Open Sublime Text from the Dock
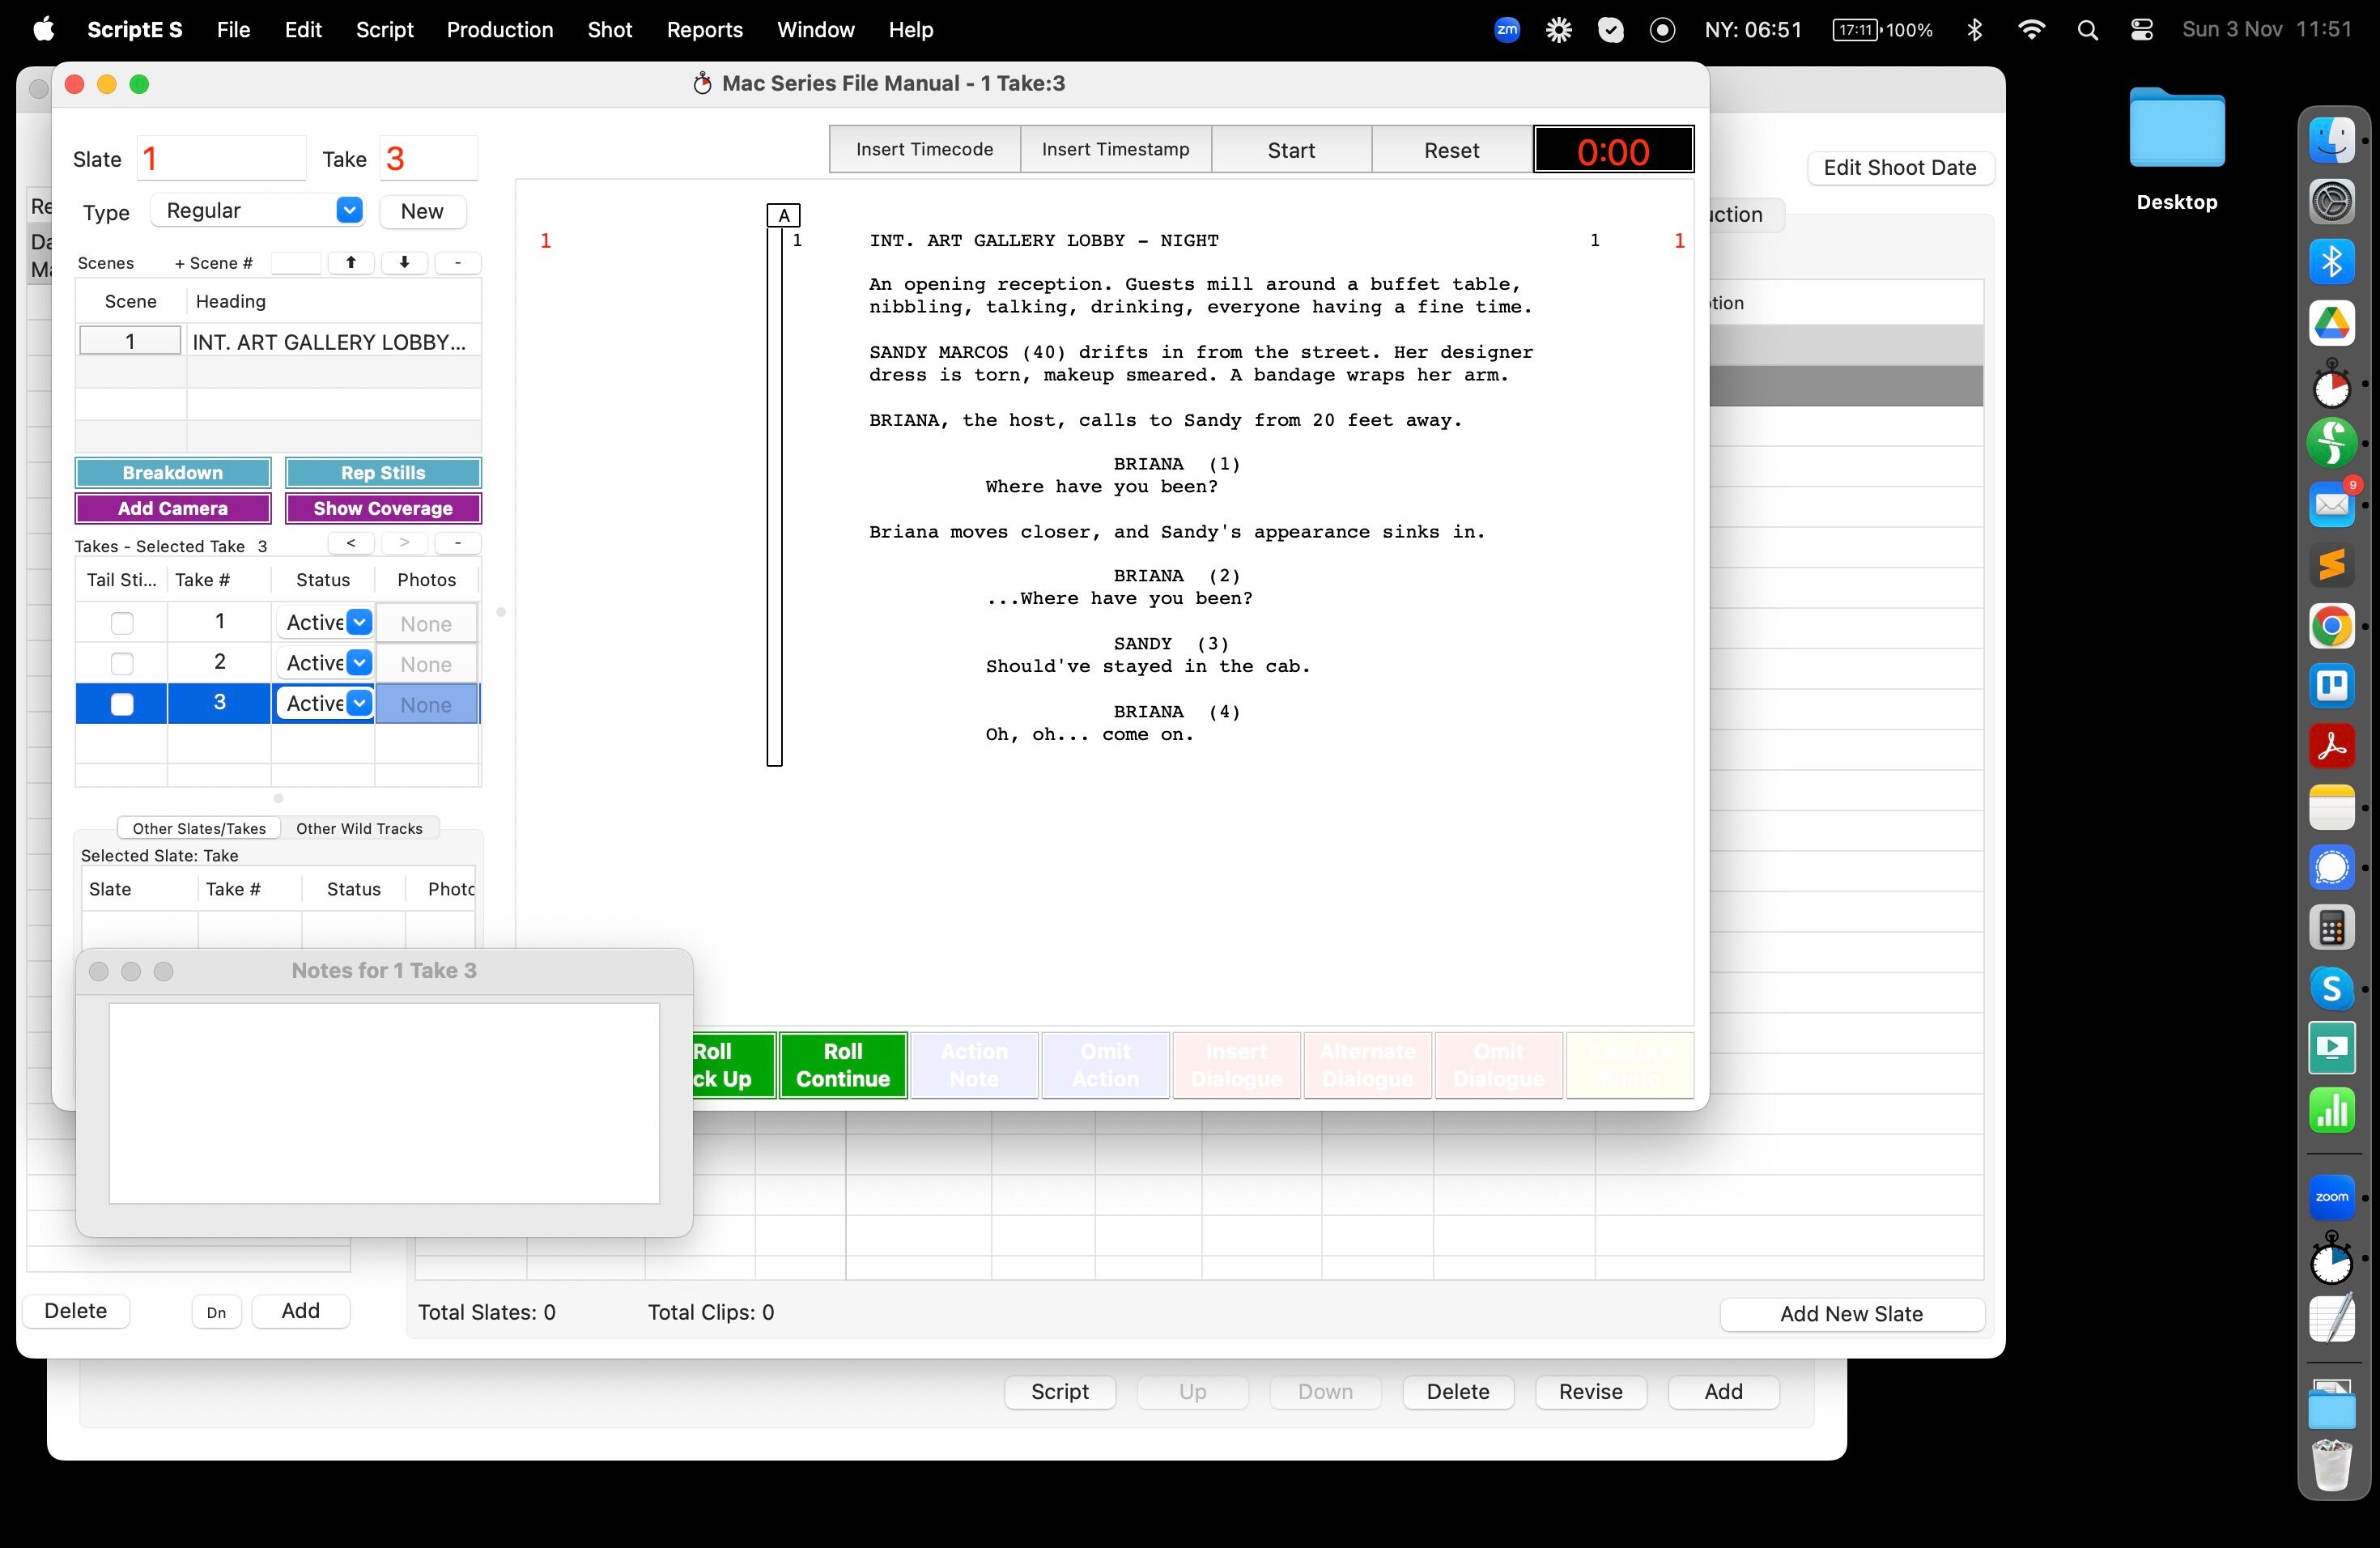Image resolution: width=2380 pixels, height=1548 pixels. click(x=2331, y=565)
